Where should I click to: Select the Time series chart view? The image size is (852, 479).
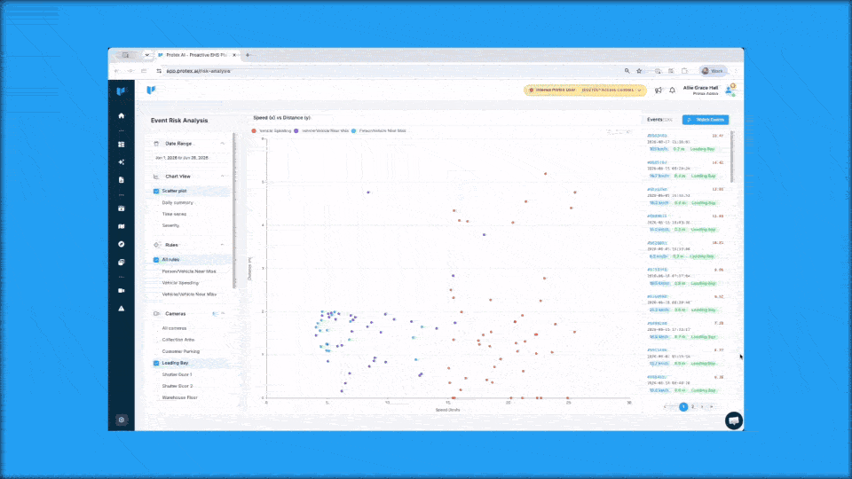pyautogui.click(x=174, y=214)
